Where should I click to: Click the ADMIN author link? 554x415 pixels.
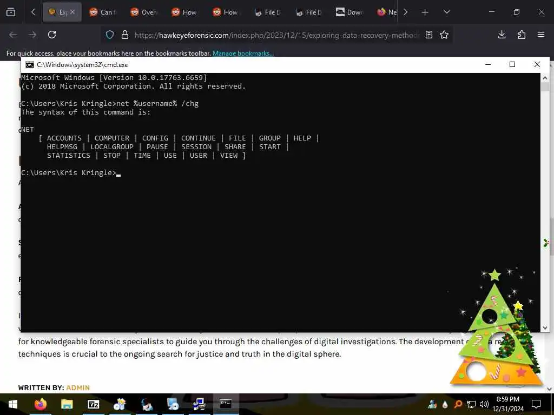coord(78,388)
